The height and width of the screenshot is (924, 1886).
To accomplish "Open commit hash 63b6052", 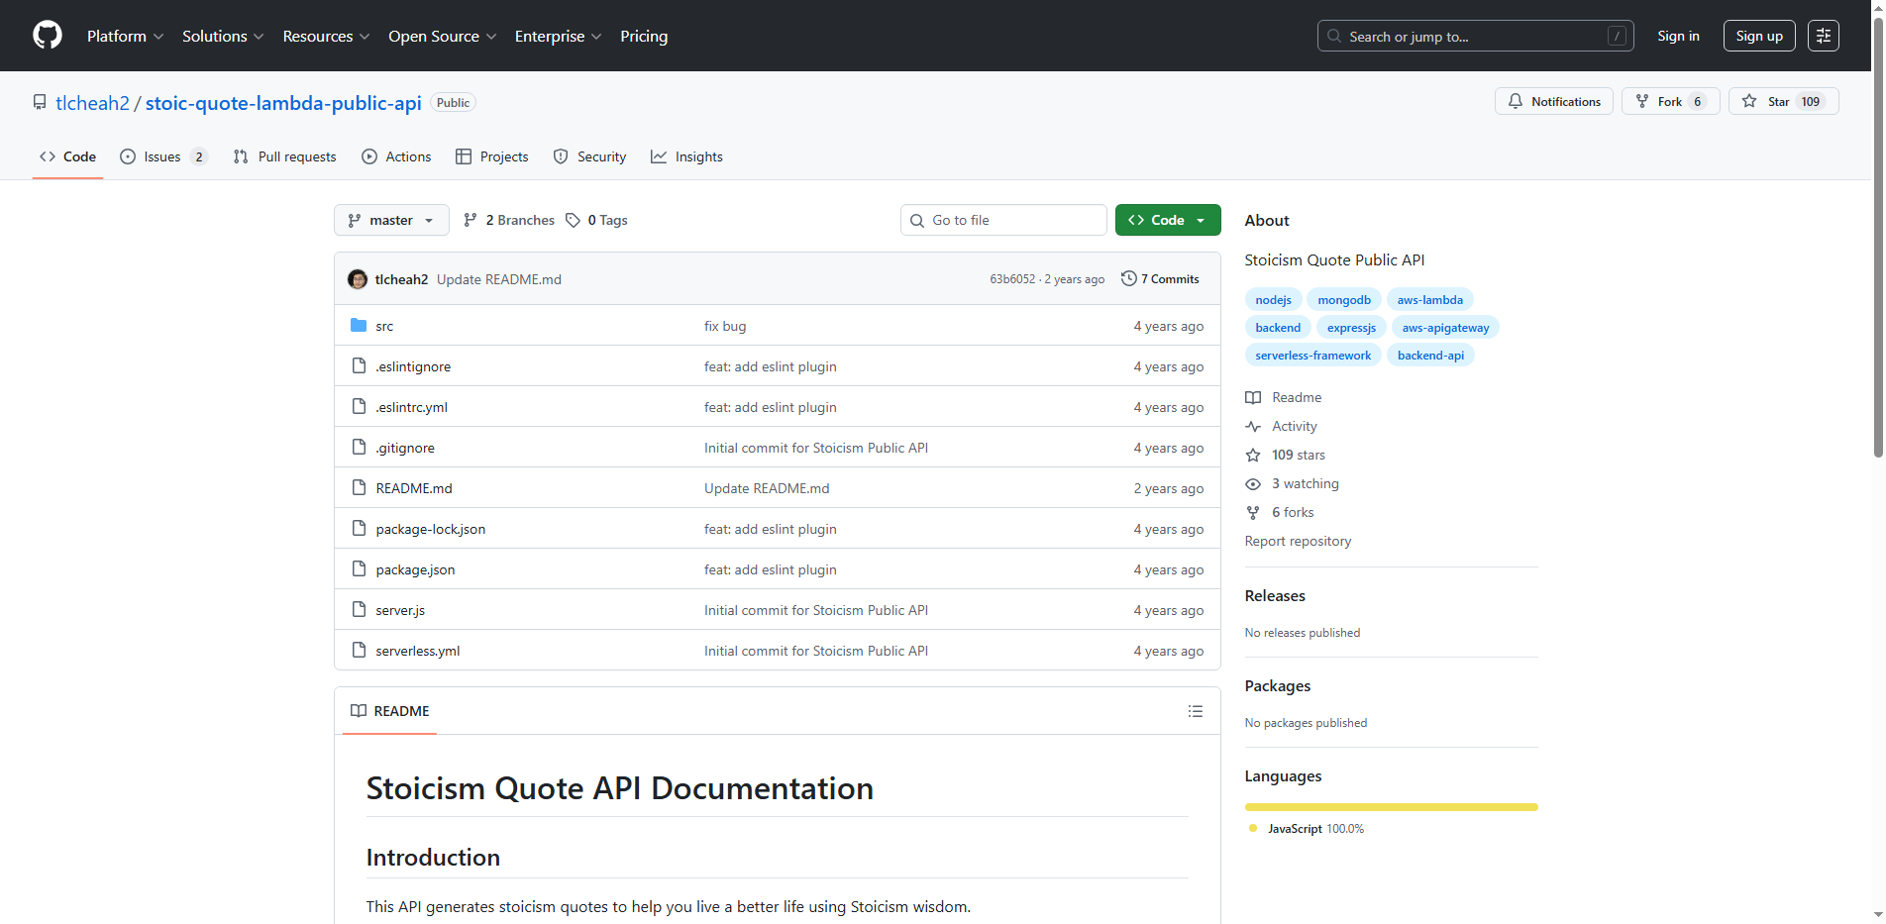I will pos(1012,279).
